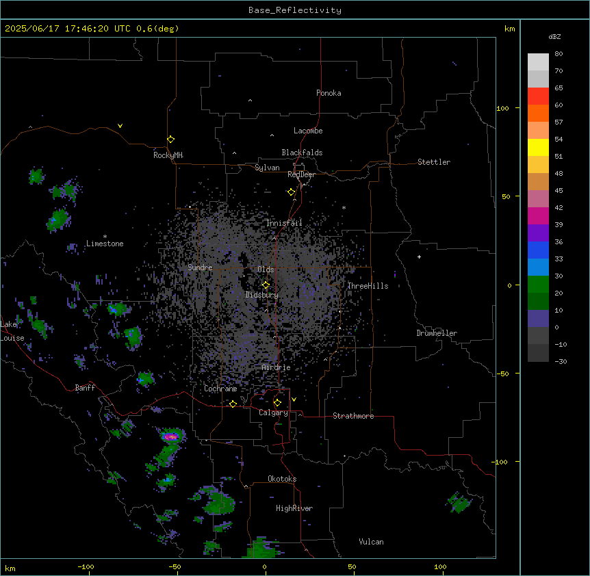This screenshot has height=576, width=590.
Task: Click the yellow radar site marker near Olds
Action: [266, 285]
